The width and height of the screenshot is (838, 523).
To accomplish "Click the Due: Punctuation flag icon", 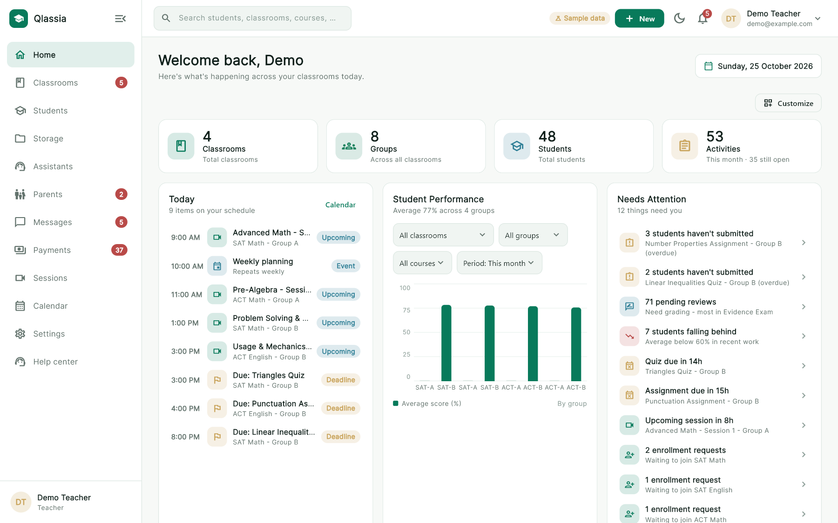I will pyautogui.click(x=217, y=408).
